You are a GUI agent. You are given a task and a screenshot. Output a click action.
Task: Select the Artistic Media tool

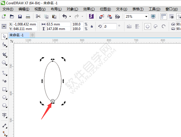pos(4,81)
